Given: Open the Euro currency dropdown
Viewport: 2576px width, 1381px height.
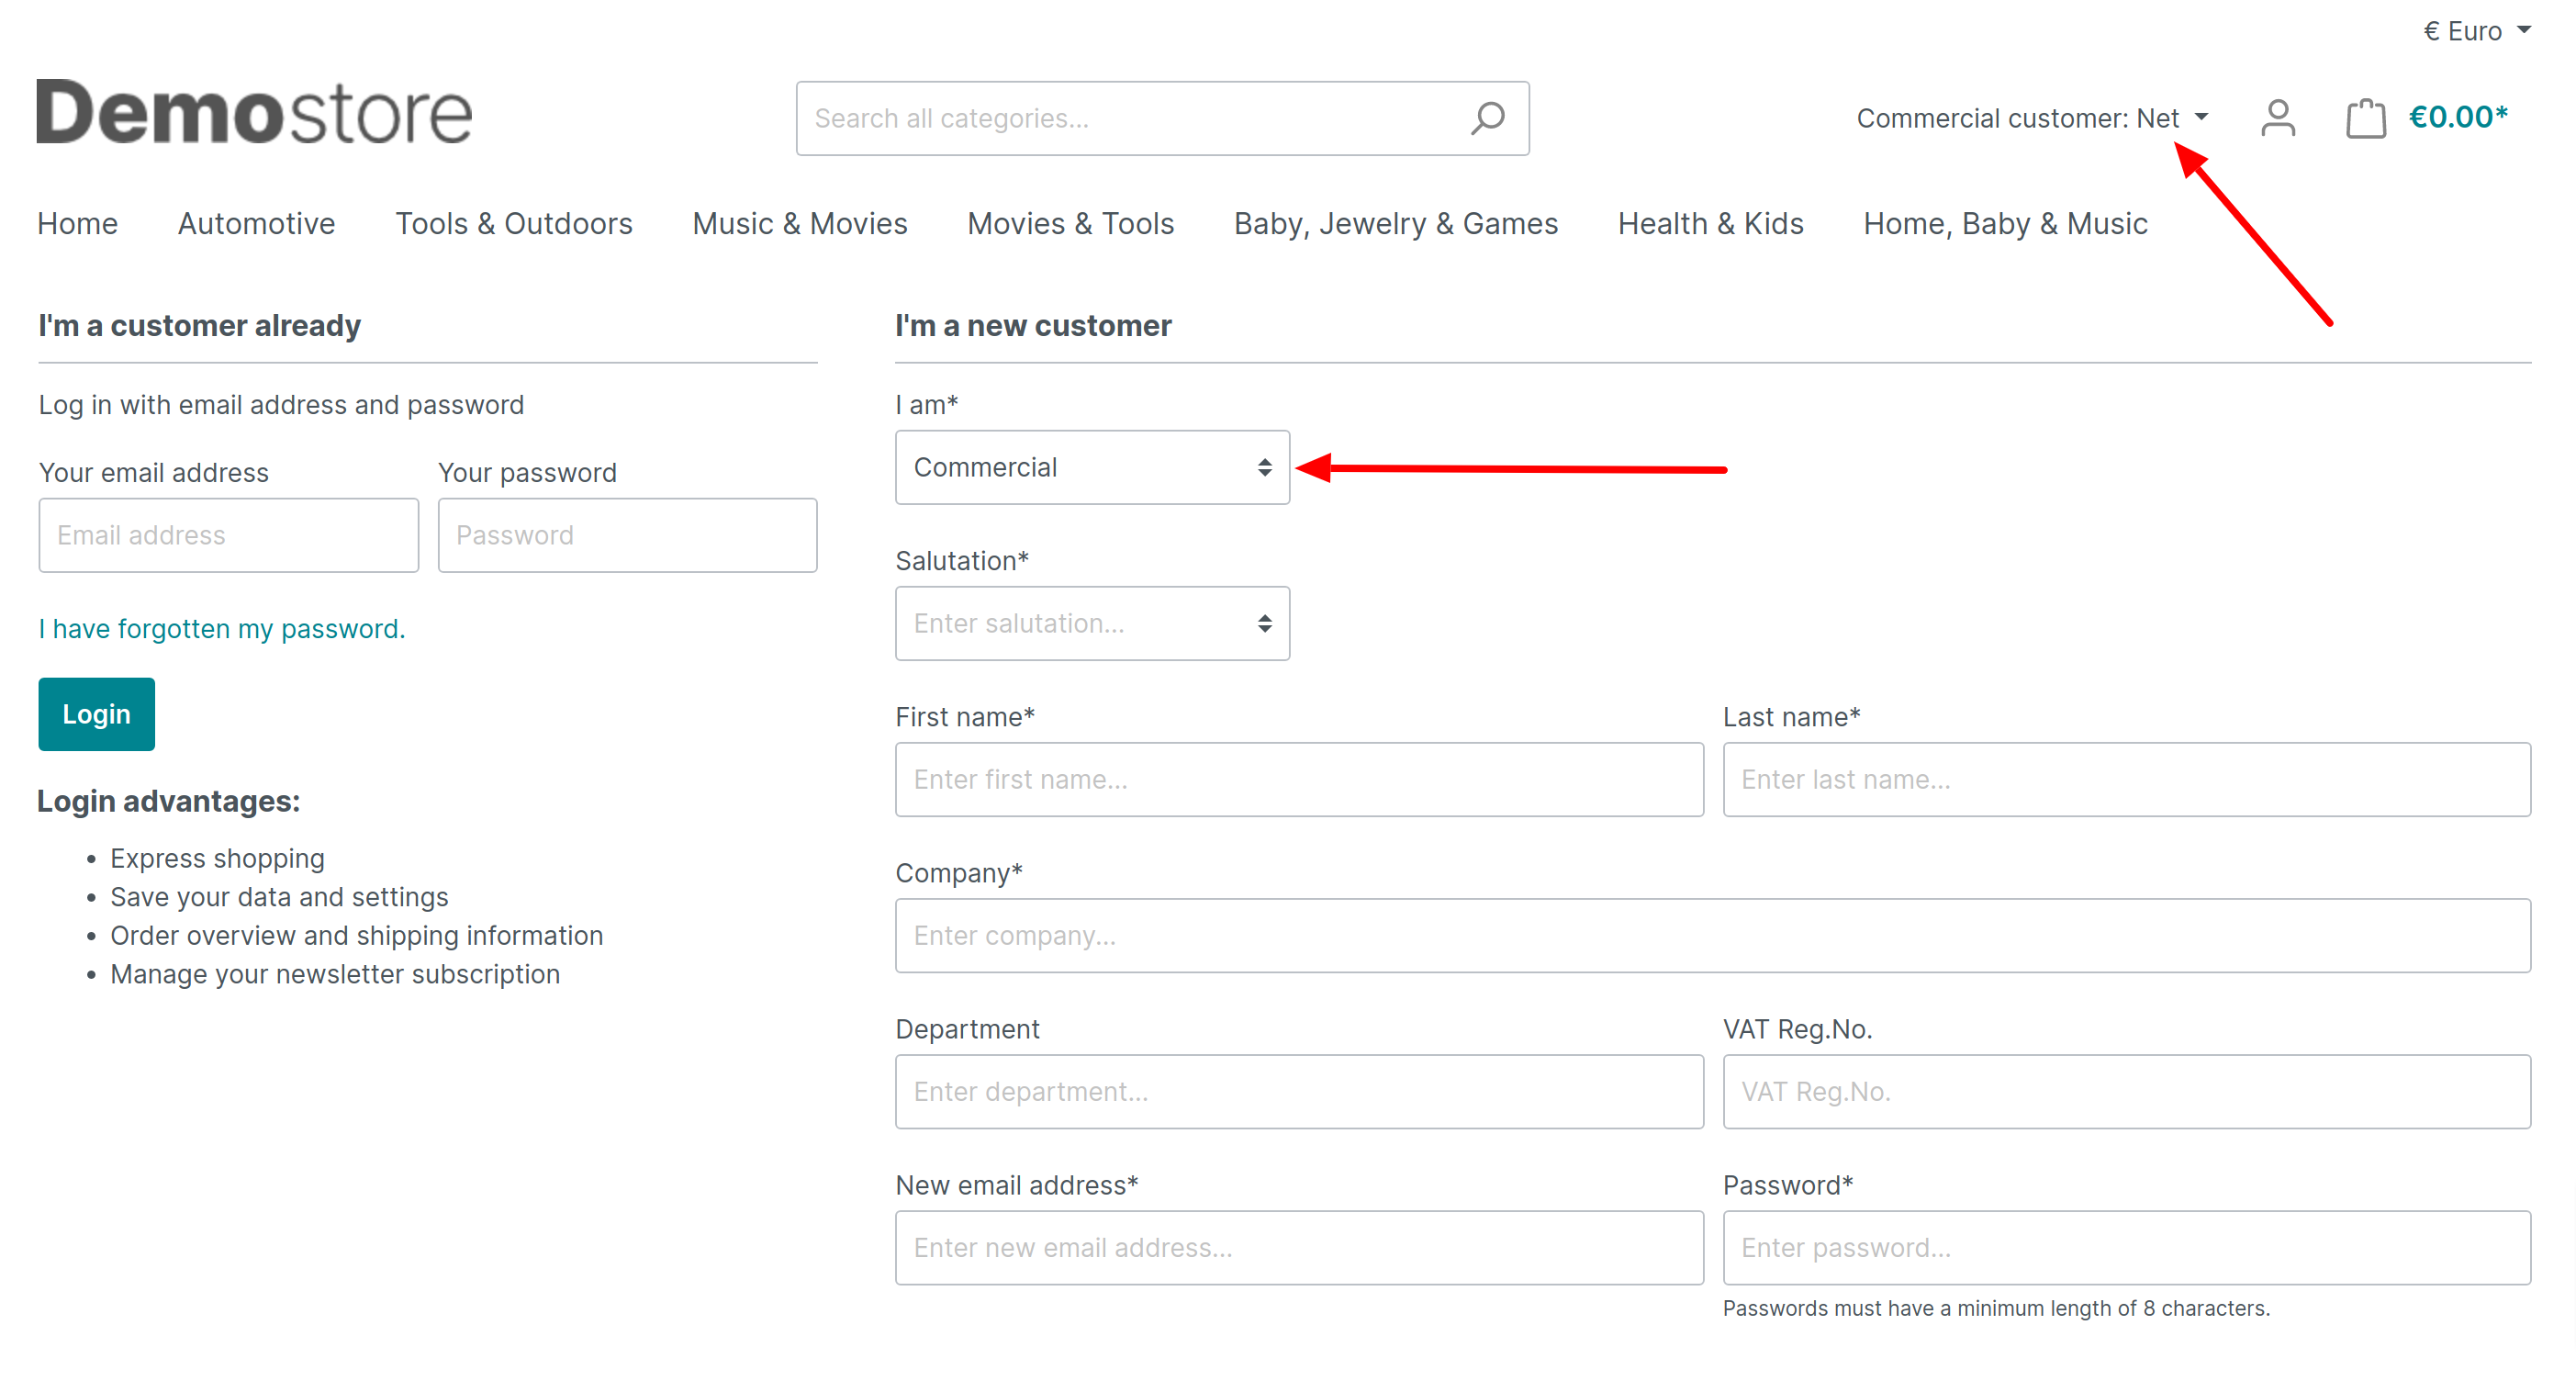Looking at the screenshot, I should (x=2476, y=31).
